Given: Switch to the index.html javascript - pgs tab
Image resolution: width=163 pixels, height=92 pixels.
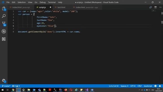Looking at the screenshot, I should click(x=87, y=7).
